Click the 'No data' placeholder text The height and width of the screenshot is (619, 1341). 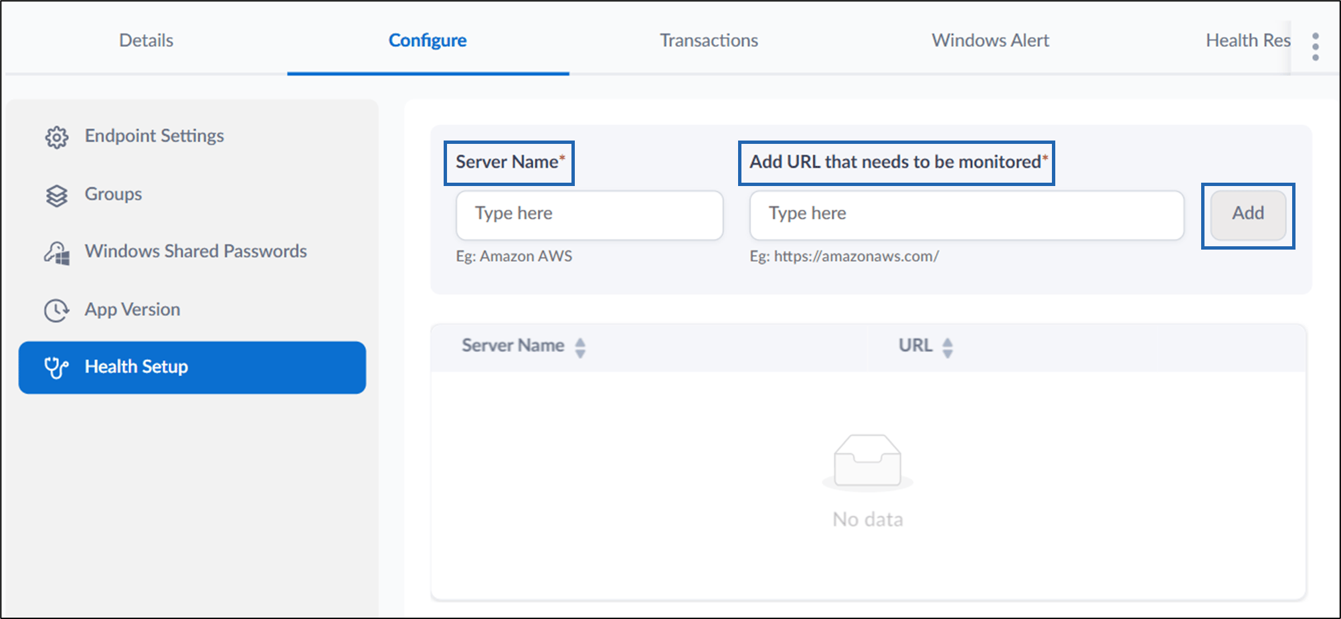tap(868, 519)
